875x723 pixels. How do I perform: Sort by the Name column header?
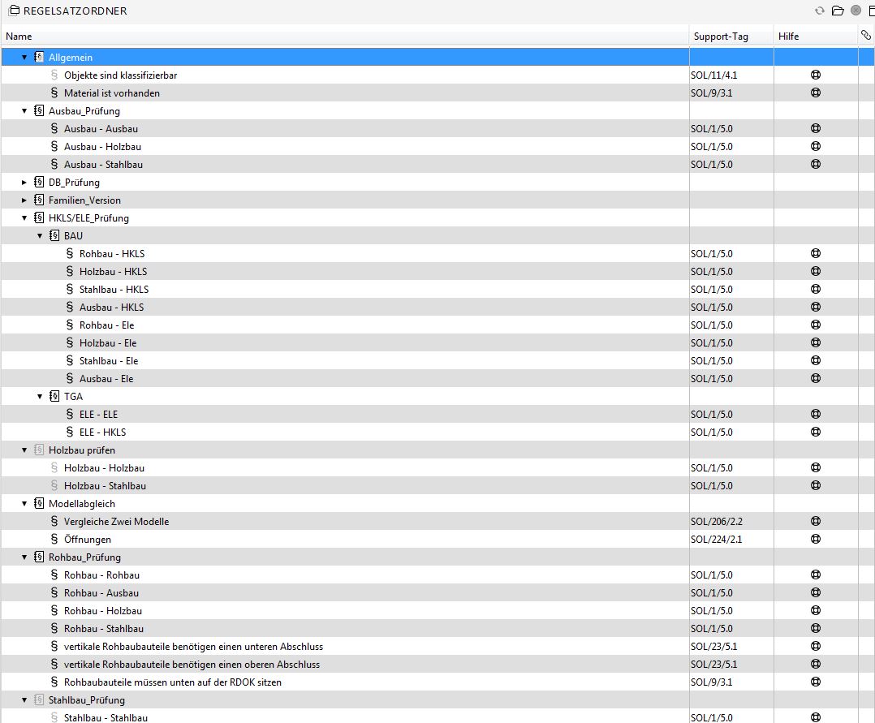(19, 37)
